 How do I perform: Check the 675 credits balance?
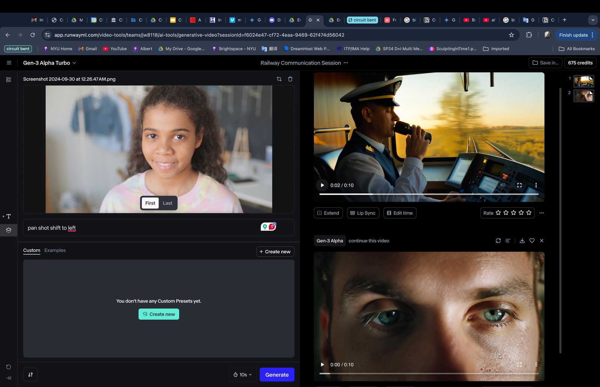[x=580, y=63]
